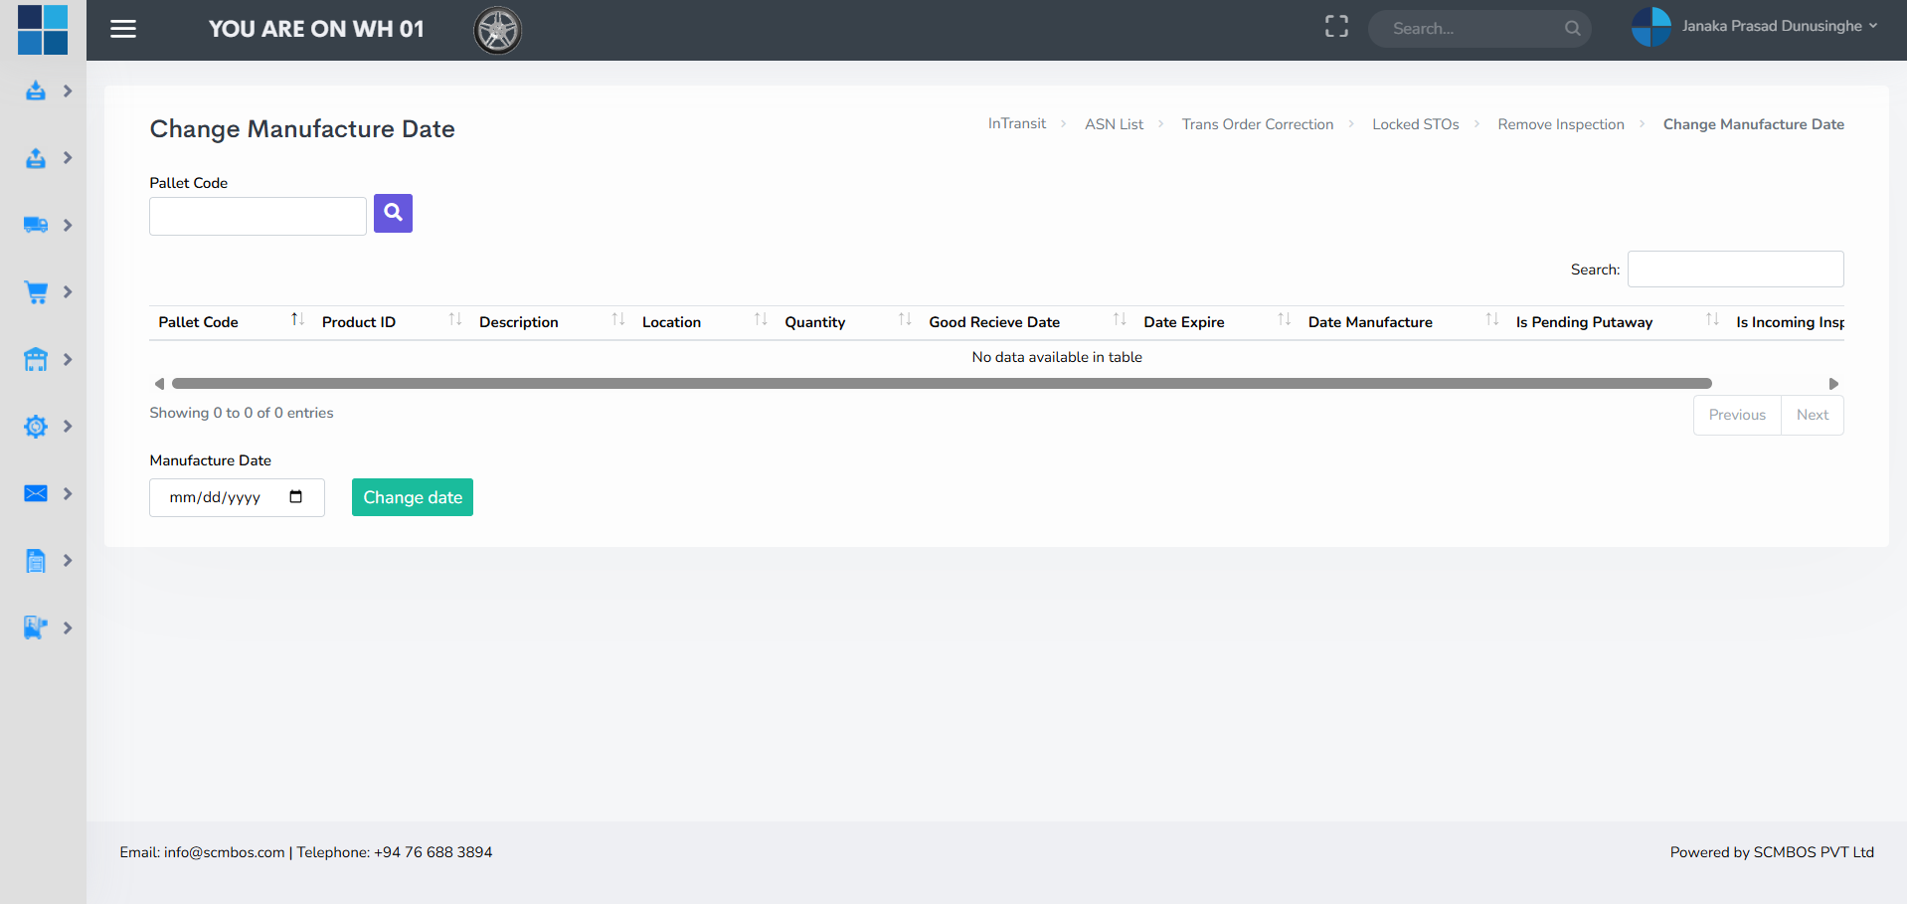Open the document report sidebar icon
Screen dimensions: 1907x904
[x=36, y=561]
